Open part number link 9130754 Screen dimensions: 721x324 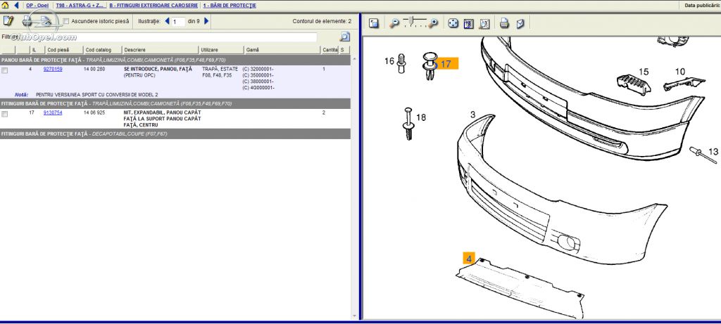tap(53, 112)
